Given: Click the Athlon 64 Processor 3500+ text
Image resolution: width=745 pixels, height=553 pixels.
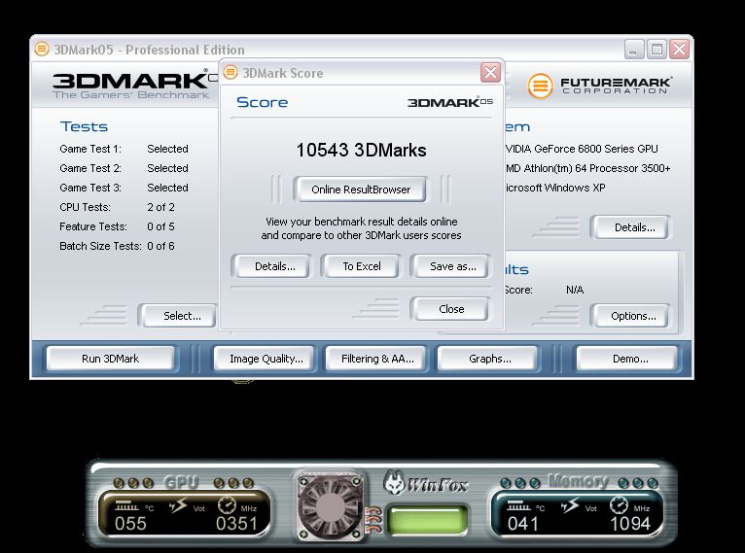Looking at the screenshot, I should (587, 168).
